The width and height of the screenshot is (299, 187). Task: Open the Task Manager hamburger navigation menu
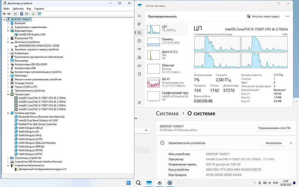click(x=139, y=16)
